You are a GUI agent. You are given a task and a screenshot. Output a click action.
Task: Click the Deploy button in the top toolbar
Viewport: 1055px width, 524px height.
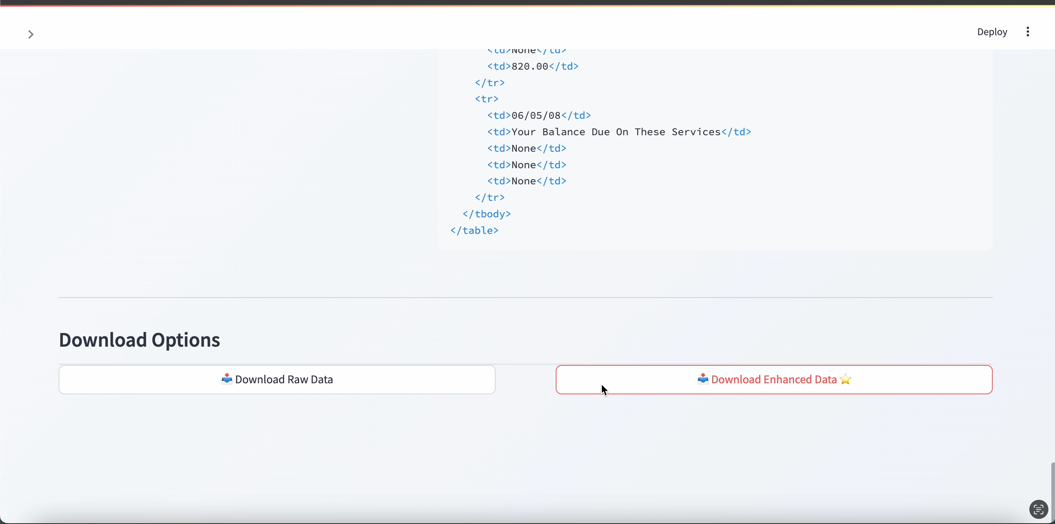coord(992,32)
